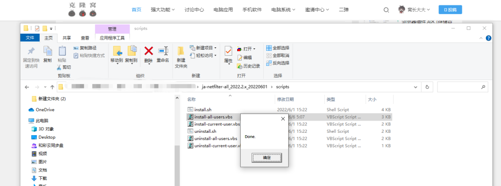Viewport: 501px width, 186px height.
Task: Click Size (大小) column header
Action: [x=372, y=100]
